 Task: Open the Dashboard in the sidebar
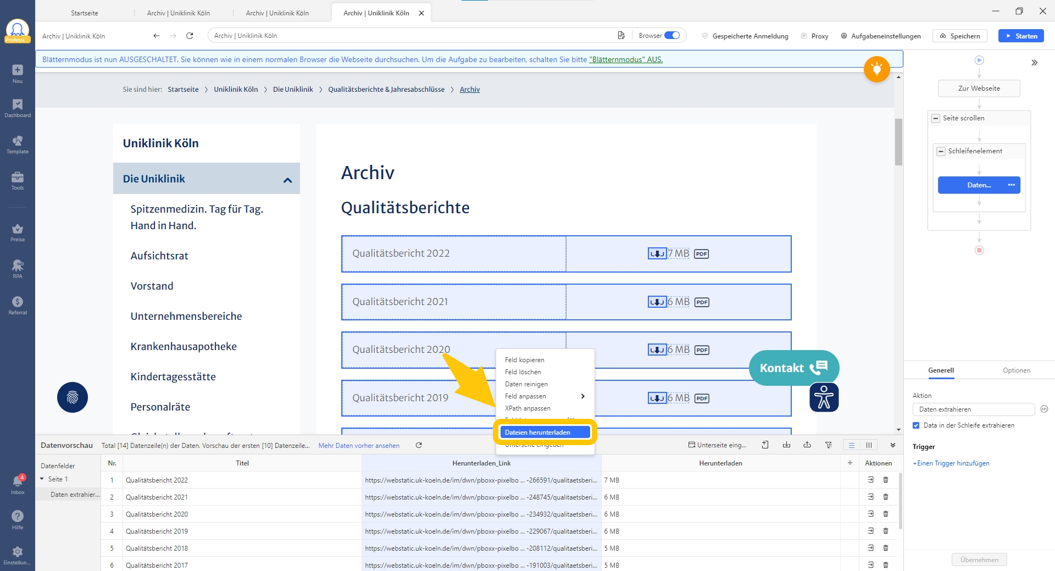coord(18,108)
